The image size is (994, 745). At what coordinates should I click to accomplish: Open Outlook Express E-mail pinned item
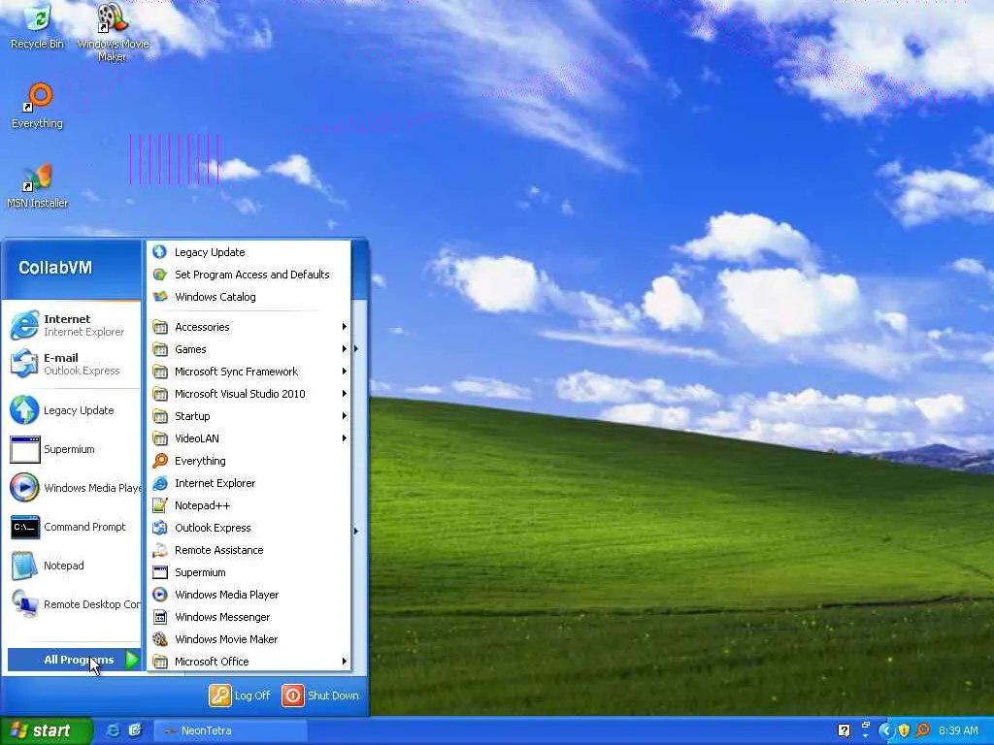74,364
